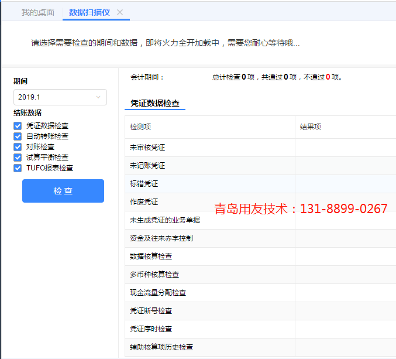Image resolution: width=396 pixels, height=359 pixels.
Task: Uncheck 试算平衡检查 option
Action: point(18,158)
